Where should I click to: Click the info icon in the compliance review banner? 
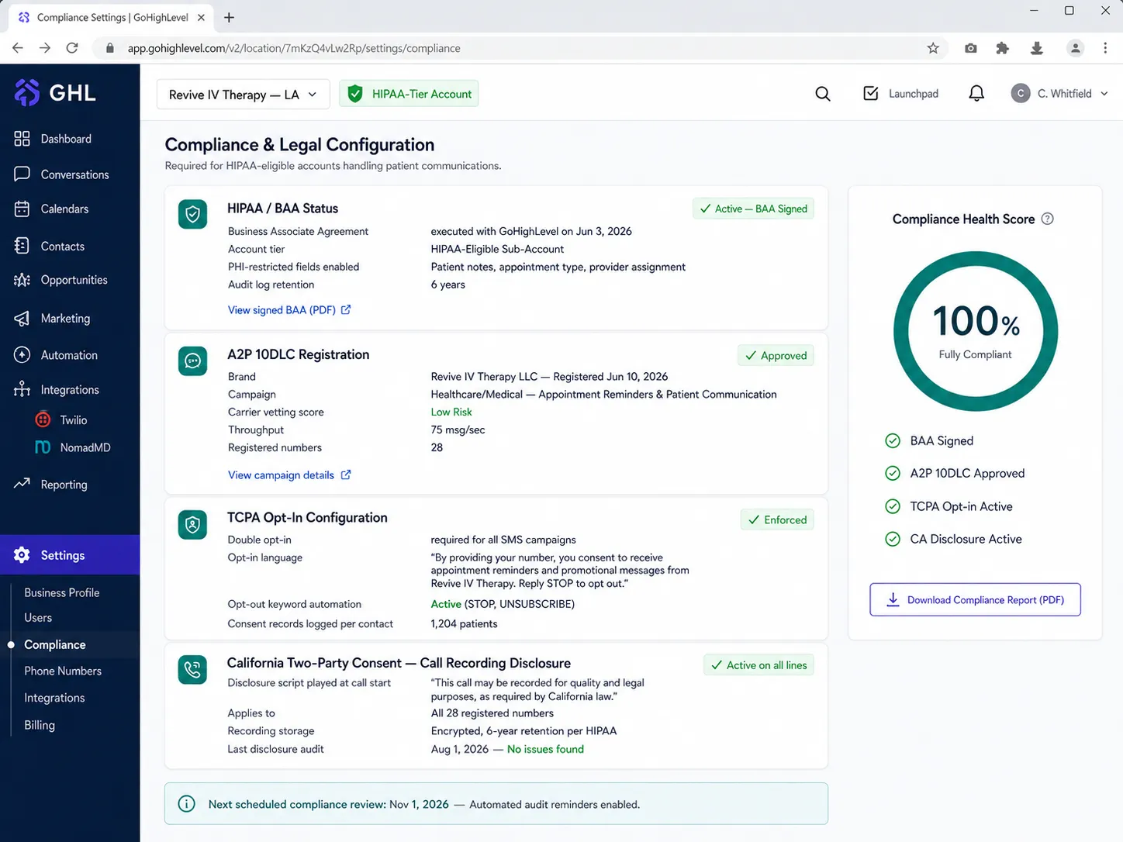pos(187,804)
